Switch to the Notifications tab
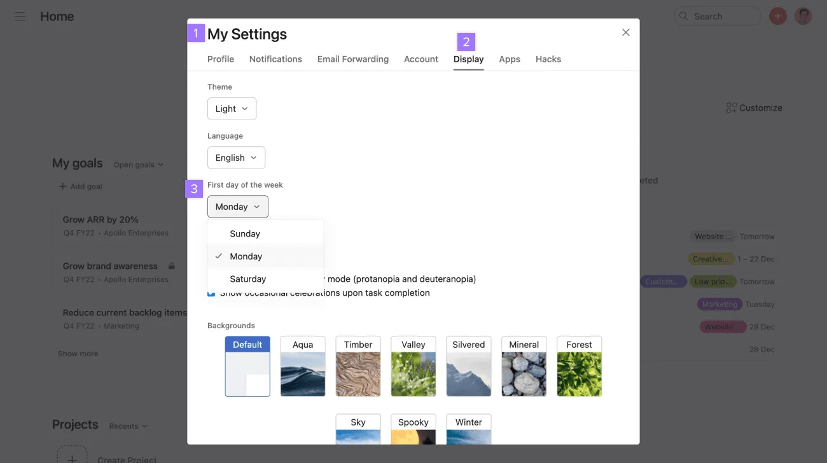This screenshot has width=827, height=463. click(275, 59)
